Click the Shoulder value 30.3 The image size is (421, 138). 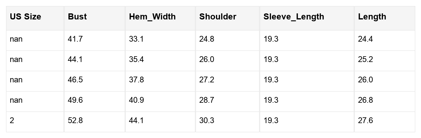(x=207, y=121)
